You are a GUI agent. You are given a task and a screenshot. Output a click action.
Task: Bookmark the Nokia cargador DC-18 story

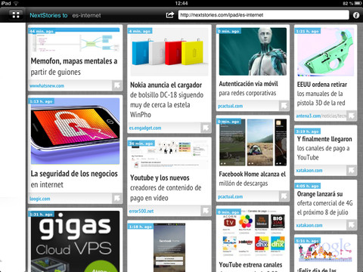[206, 128]
